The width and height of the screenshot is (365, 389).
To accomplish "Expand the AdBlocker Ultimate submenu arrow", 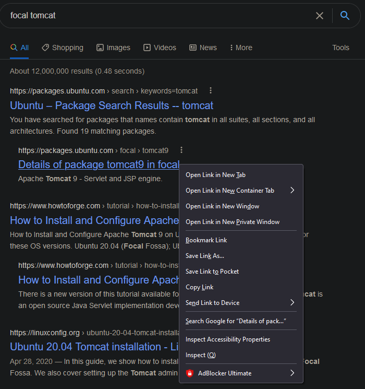I will click(x=292, y=373).
